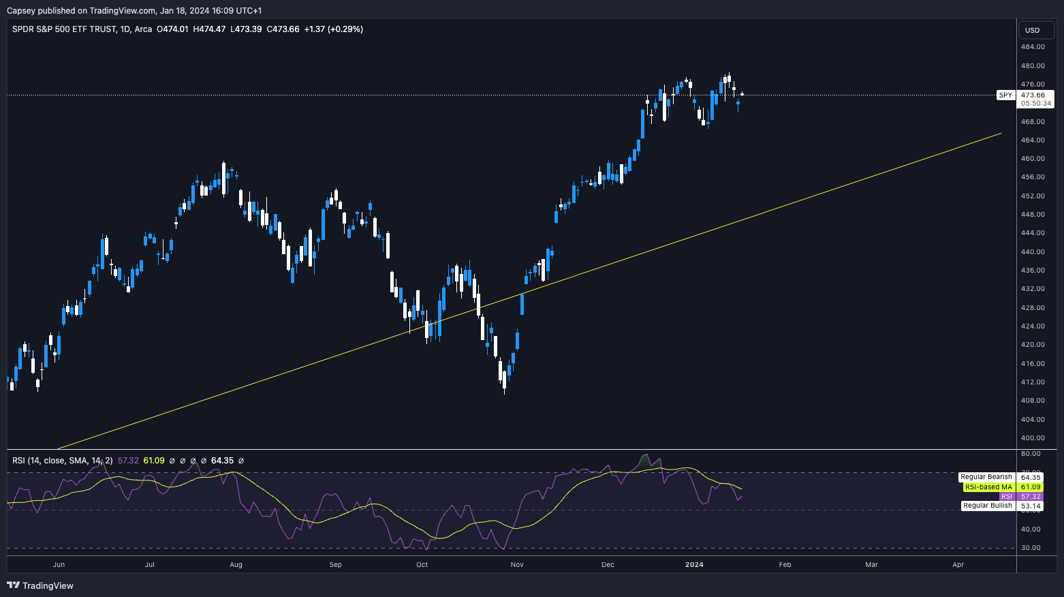
Task: Click the 64.35 value in RSI legend
Action: click(x=222, y=461)
